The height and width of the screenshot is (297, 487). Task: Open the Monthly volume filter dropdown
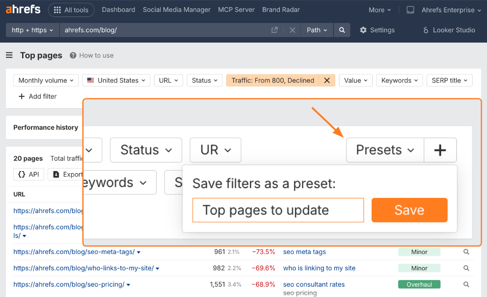point(46,80)
